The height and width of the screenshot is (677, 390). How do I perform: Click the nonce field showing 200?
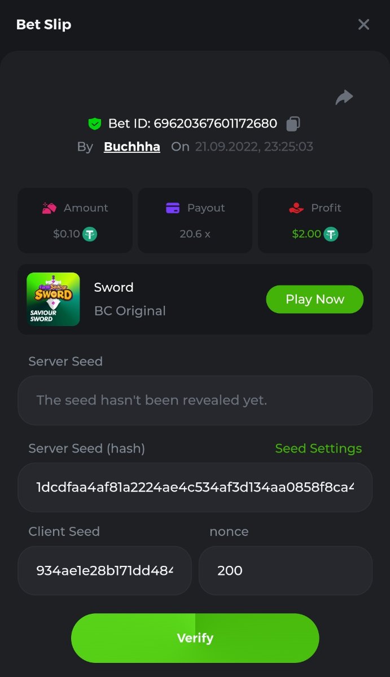(x=285, y=570)
